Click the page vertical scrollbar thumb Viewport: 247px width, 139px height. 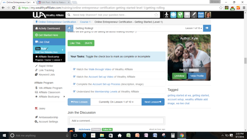(x=245, y=61)
